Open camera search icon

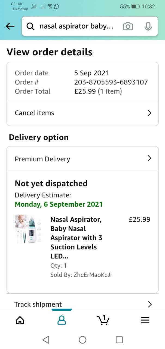pos(128,26)
